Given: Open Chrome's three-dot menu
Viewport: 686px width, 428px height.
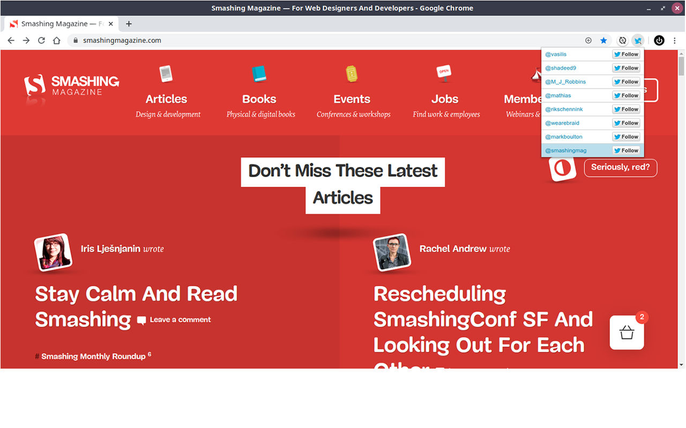Looking at the screenshot, I should (675, 41).
